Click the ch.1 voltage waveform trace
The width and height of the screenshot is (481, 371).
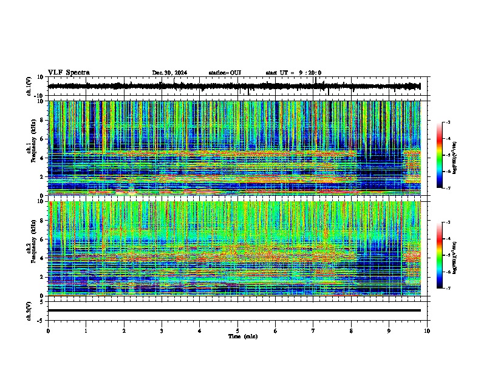234,86
